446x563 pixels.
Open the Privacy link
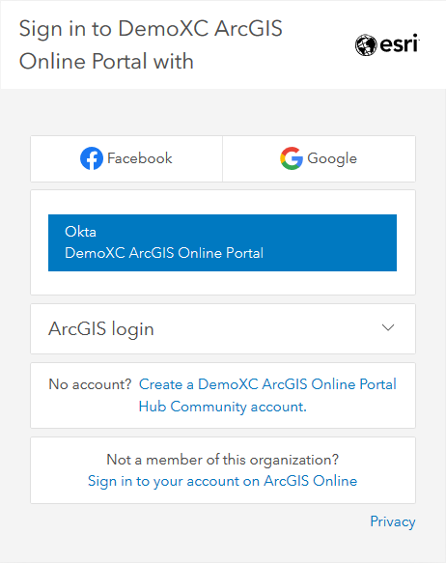pos(393,521)
